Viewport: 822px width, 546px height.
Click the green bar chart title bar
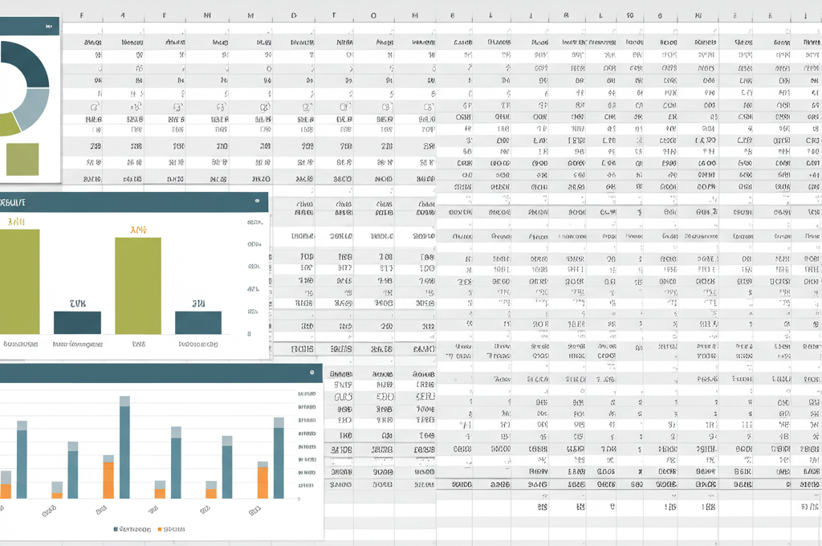pyautogui.click(x=128, y=202)
